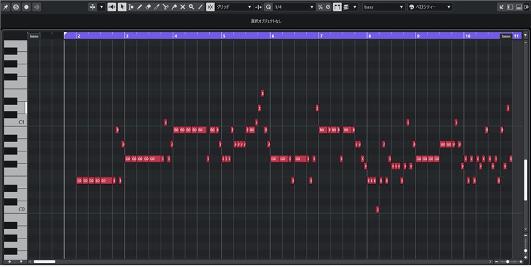Click the horizontal scrollbar thumb
The image size is (531, 267).
tap(44, 262)
